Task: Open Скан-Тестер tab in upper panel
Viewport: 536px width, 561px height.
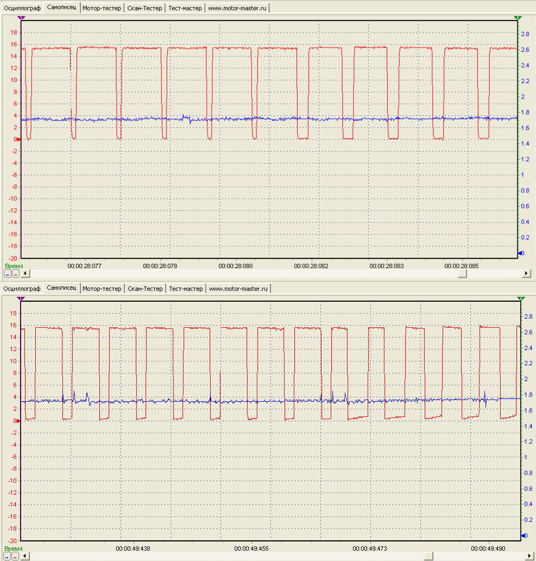Action: pyautogui.click(x=144, y=8)
